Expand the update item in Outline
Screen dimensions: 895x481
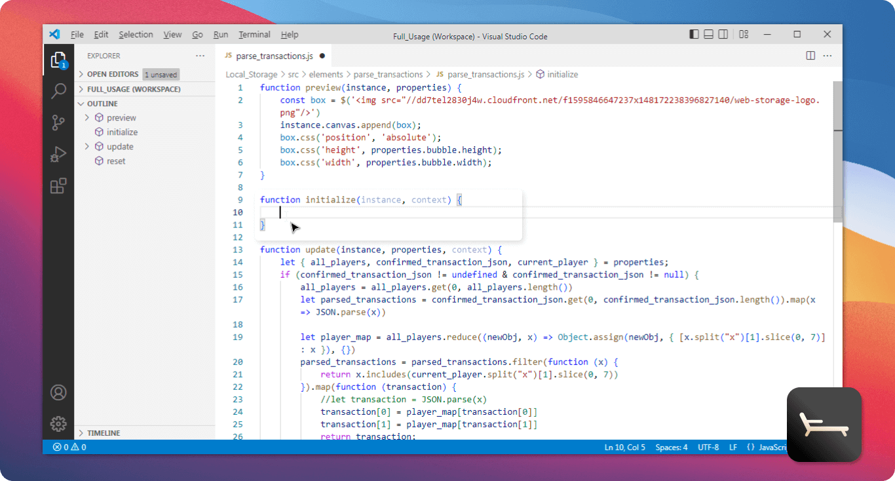coord(86,146)
